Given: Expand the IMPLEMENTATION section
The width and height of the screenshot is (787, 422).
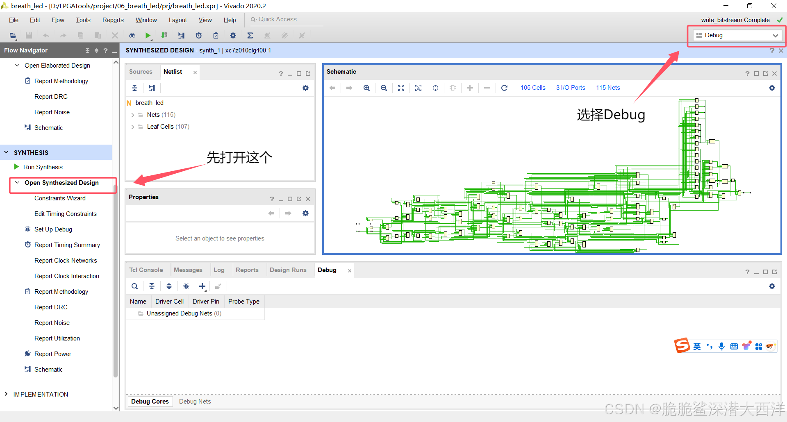Looking at the screenshot, I should tap(6, 394).
